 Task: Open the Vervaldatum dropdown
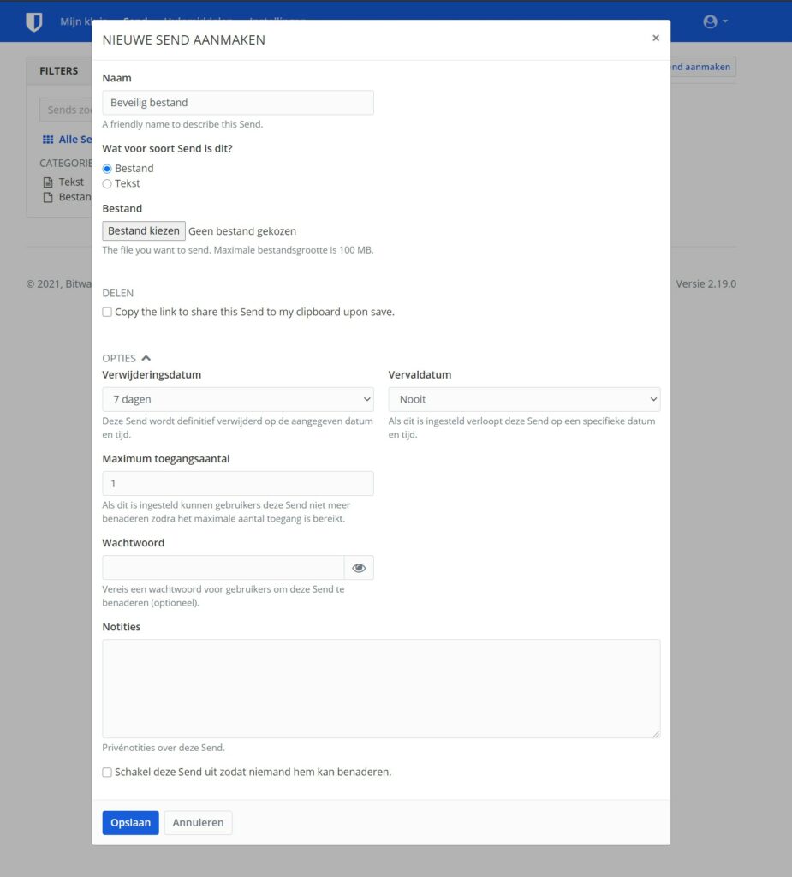click(524, 399)
